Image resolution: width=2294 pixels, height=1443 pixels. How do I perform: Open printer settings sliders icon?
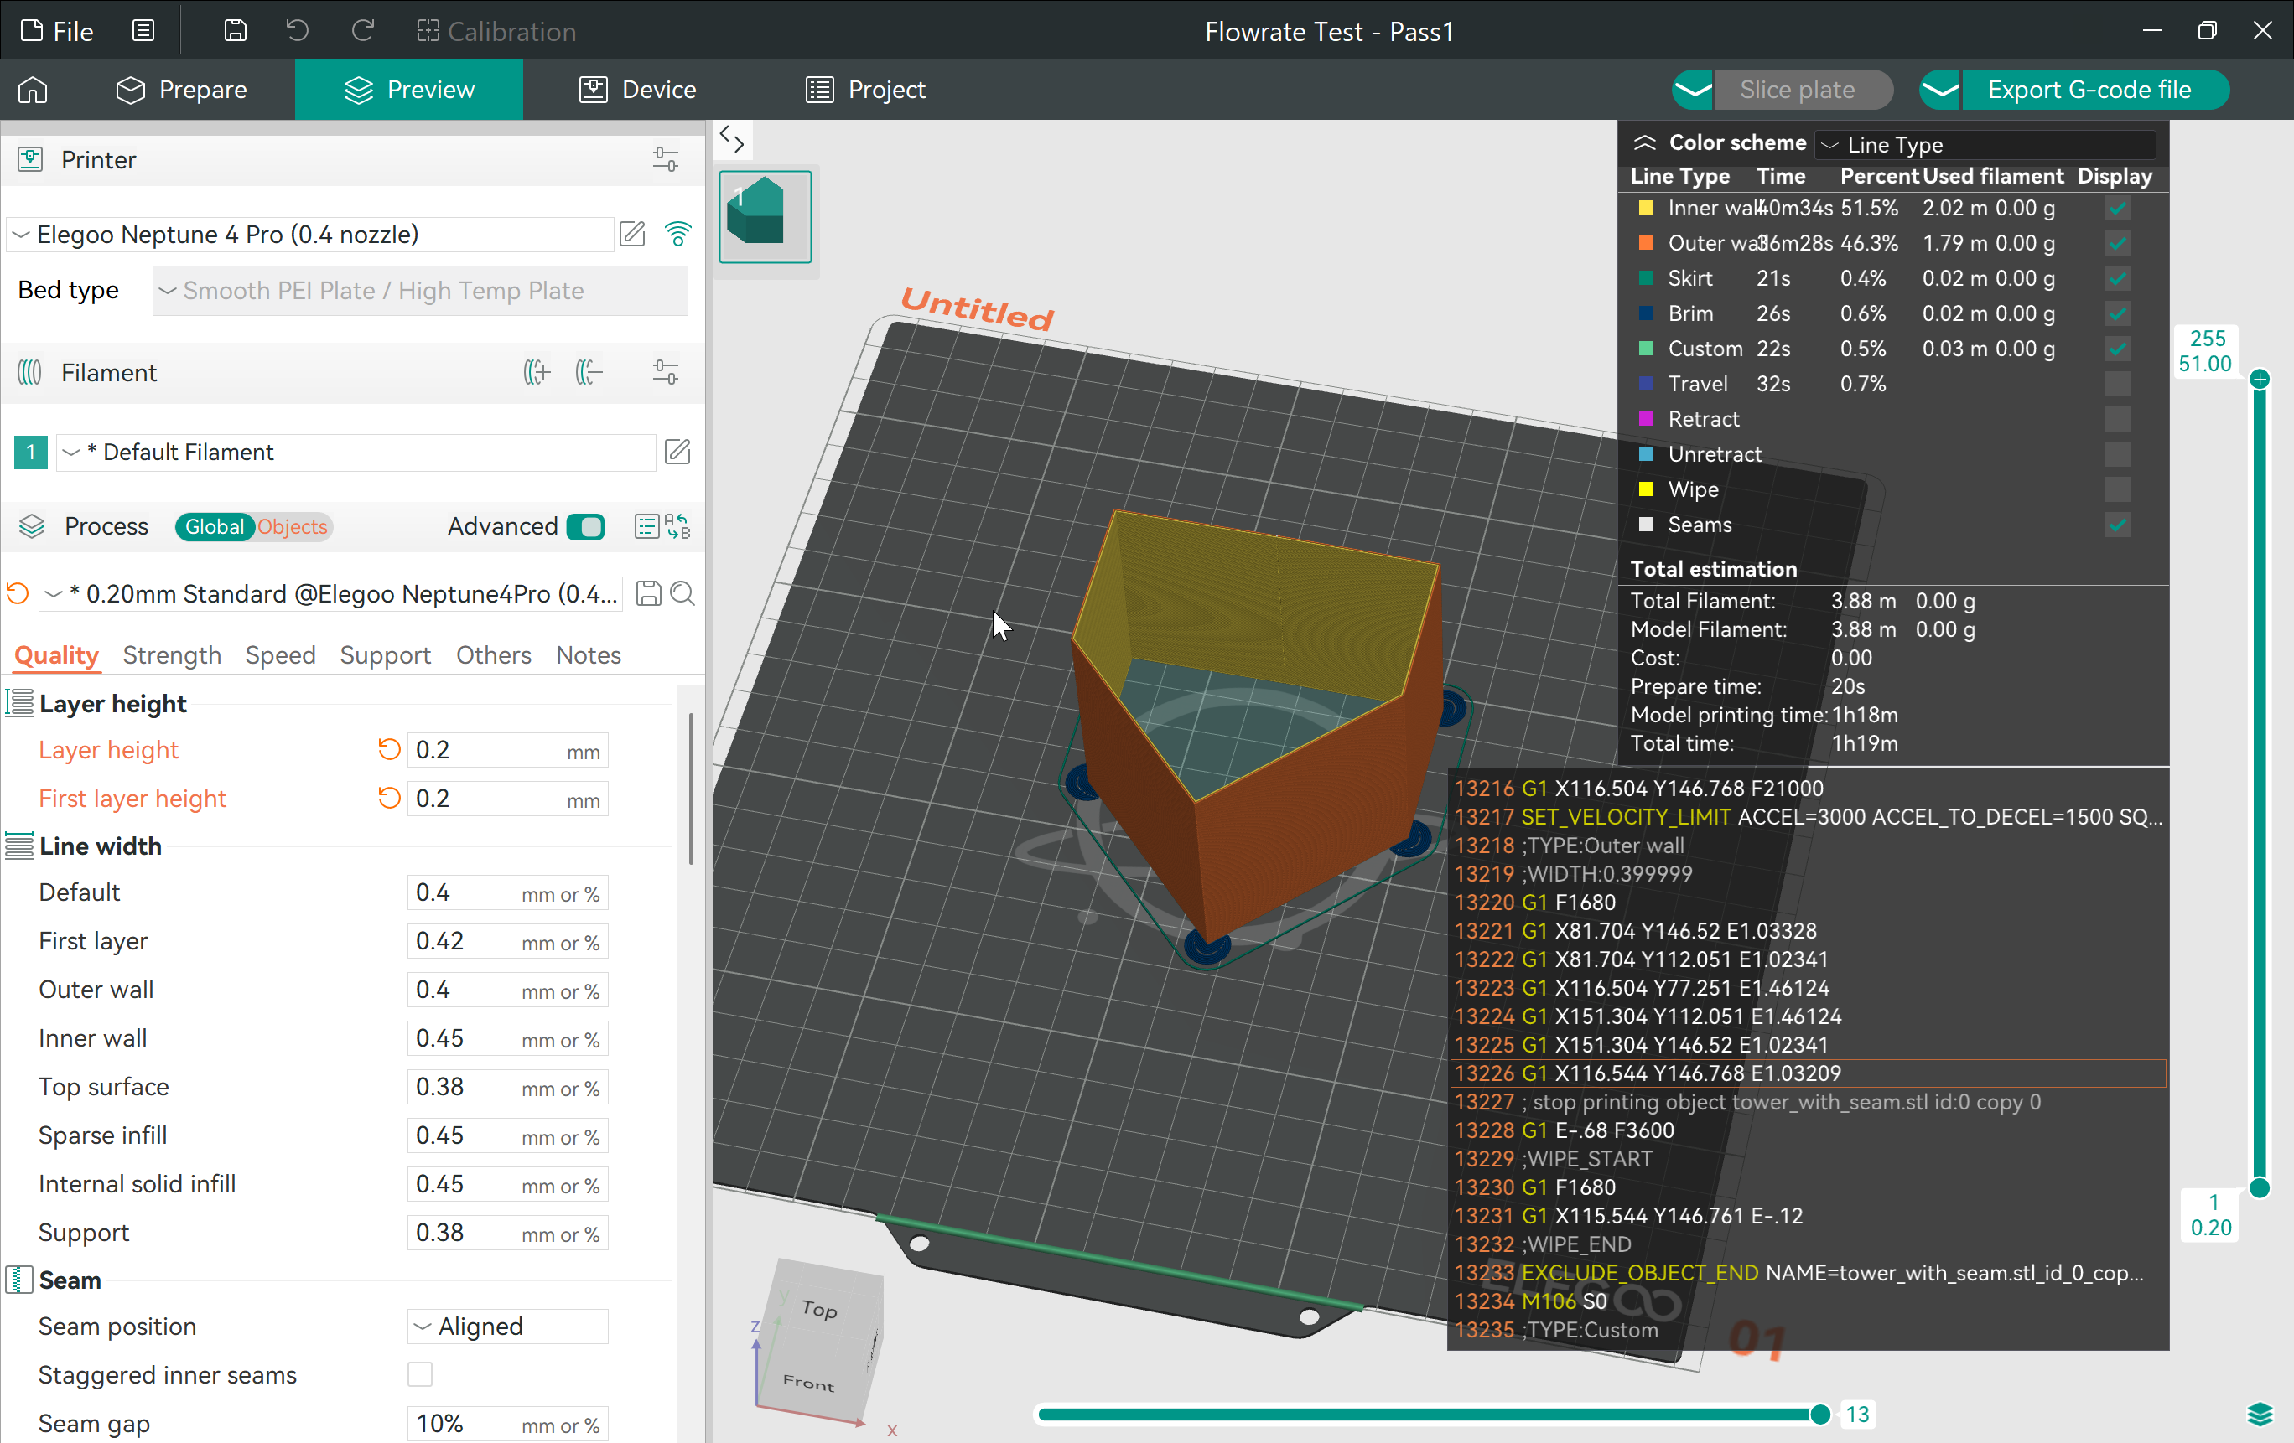[666, 160]
